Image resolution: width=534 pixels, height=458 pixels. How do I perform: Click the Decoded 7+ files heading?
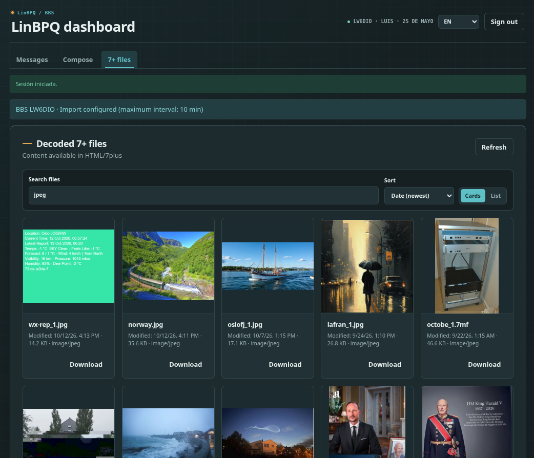click(x=72, y=143)
